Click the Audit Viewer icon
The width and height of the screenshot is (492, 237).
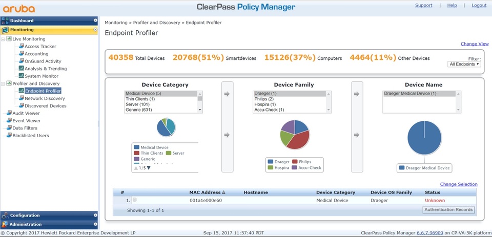9,113
